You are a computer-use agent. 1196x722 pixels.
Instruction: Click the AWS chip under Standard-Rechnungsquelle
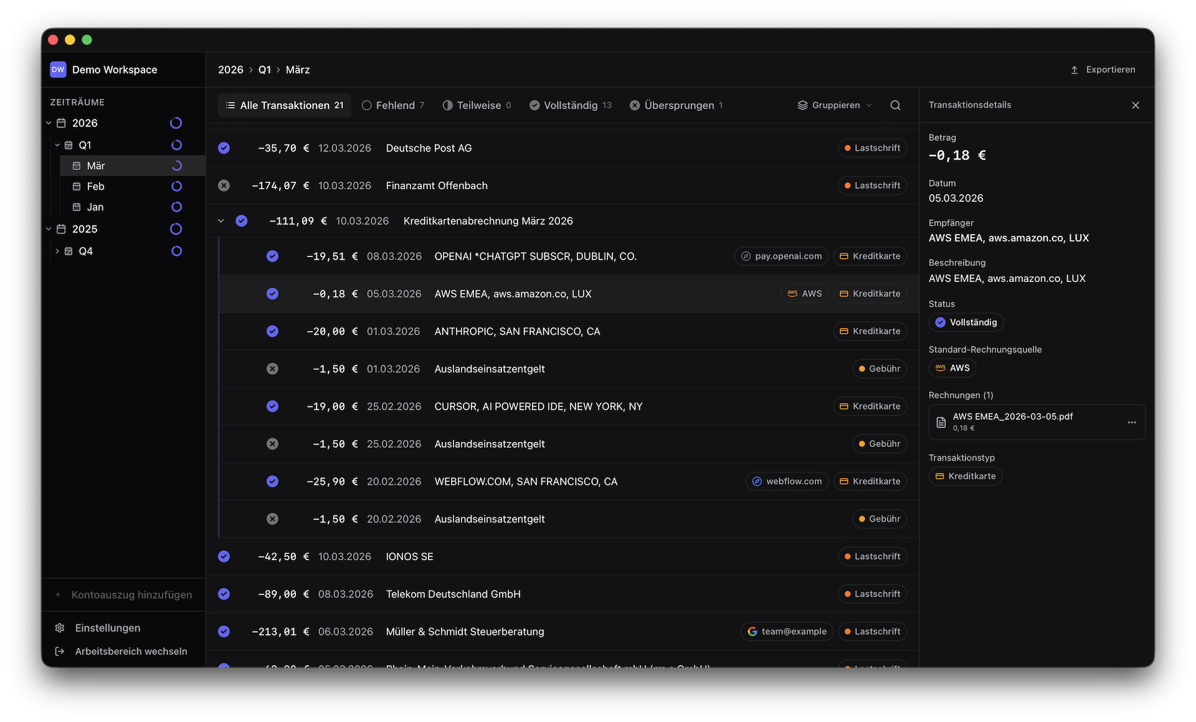pos(952,368)
